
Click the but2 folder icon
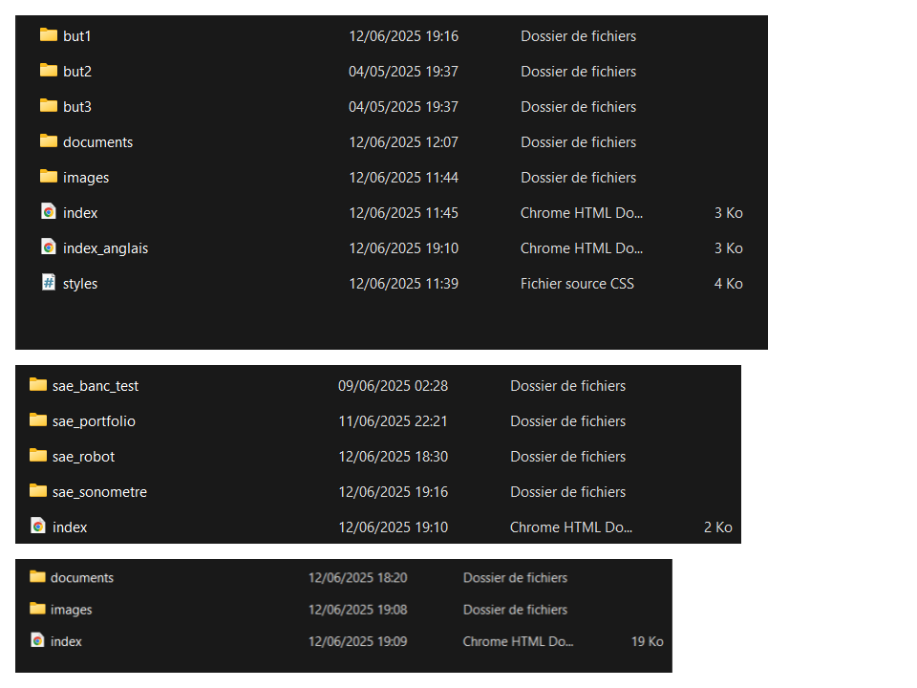point(49,70)
